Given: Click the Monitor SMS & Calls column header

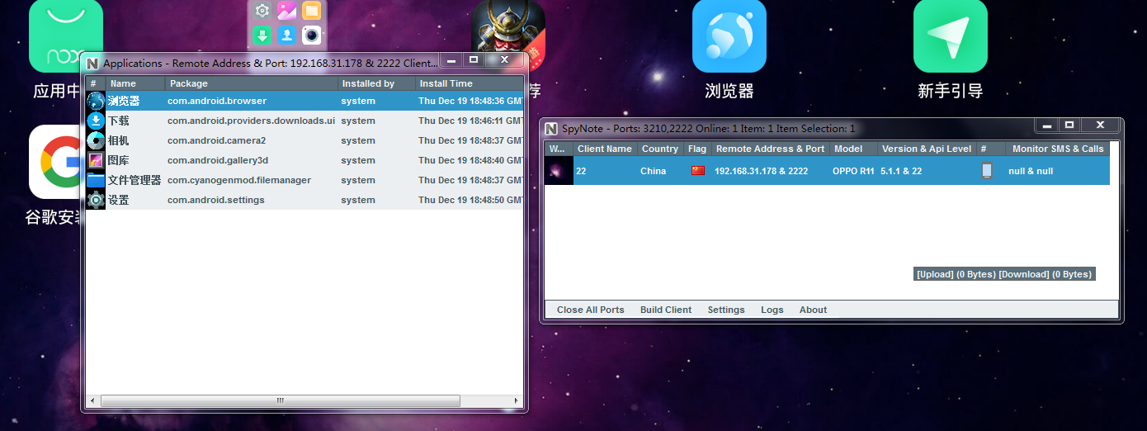Looking at the screenshot, I should [x=1057, y=149].
